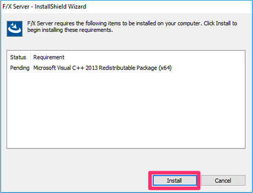
Task: Click the Requirement column header
Action: coord(49,57)
